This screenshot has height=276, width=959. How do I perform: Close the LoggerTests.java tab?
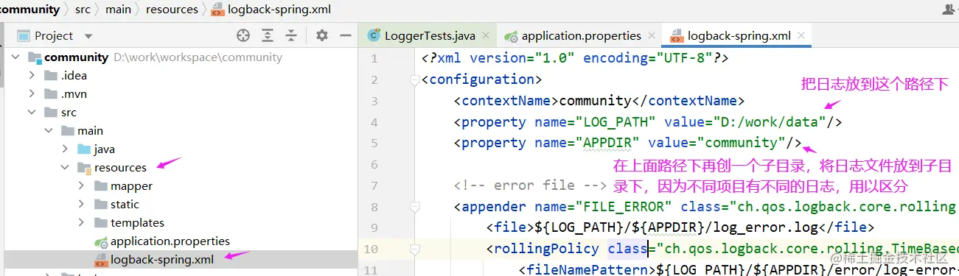(x=486, y=35)
